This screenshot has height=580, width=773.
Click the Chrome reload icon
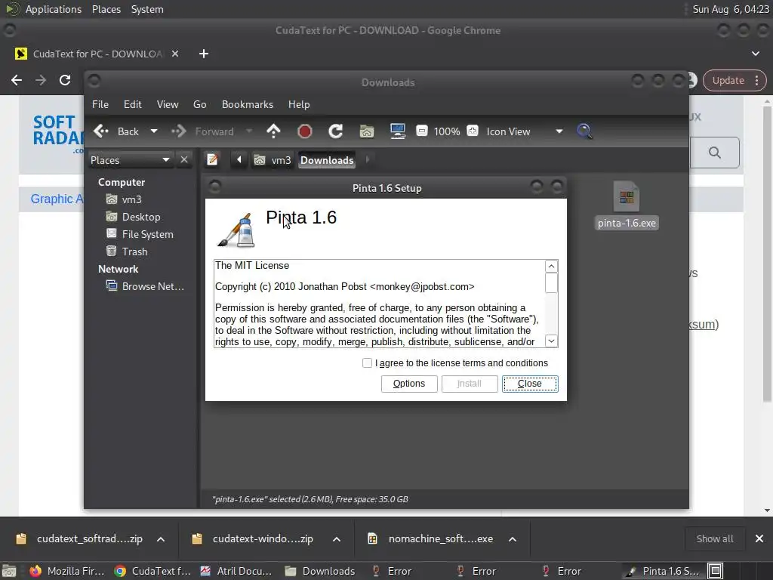(x=65, y=80)
